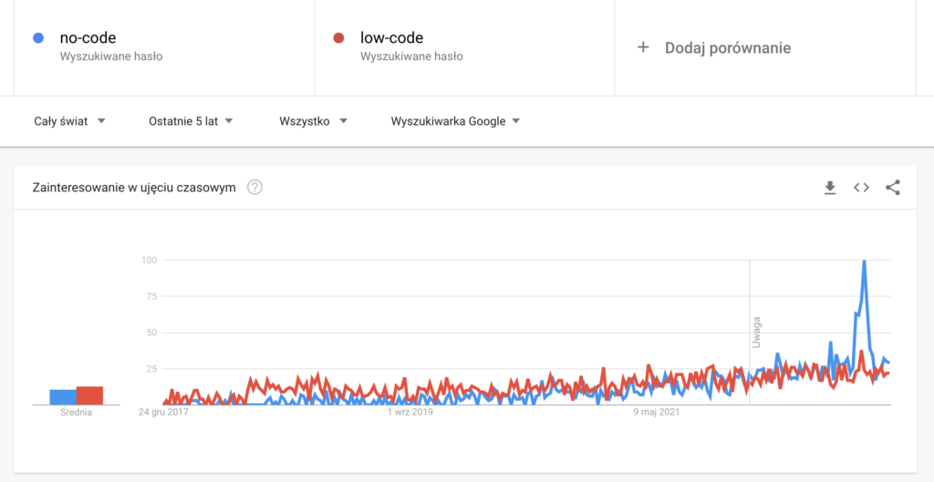Click the plus icon to add comparison
Image resolution: width=934 pixels, height=482 pixels.
[643, 47]
